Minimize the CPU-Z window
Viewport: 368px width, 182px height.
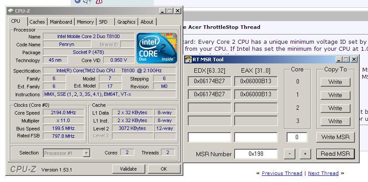click(x=162, y=11)
